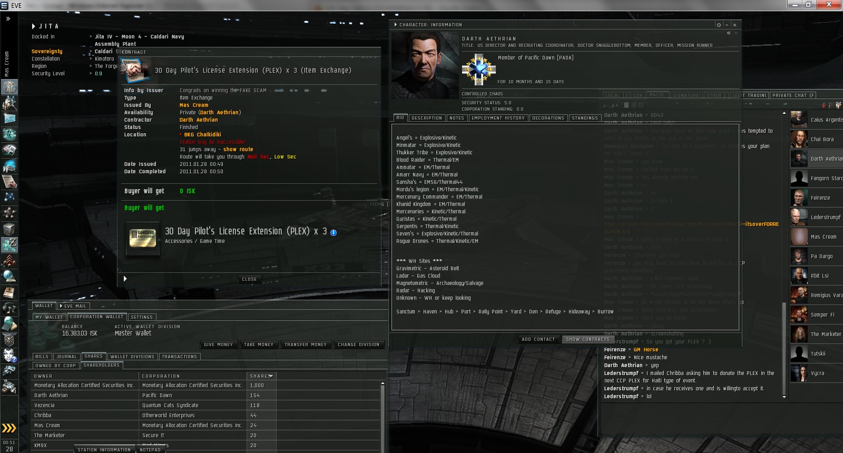Image resolution: width=843 pixels, height=453 pixels.
Task: Open the Employment History tab
Action: [x=498, y=118]
